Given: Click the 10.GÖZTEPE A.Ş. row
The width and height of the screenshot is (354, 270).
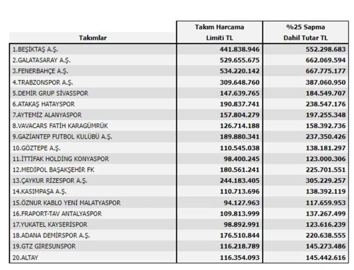Looking at the screenshot, I should 179,148.
